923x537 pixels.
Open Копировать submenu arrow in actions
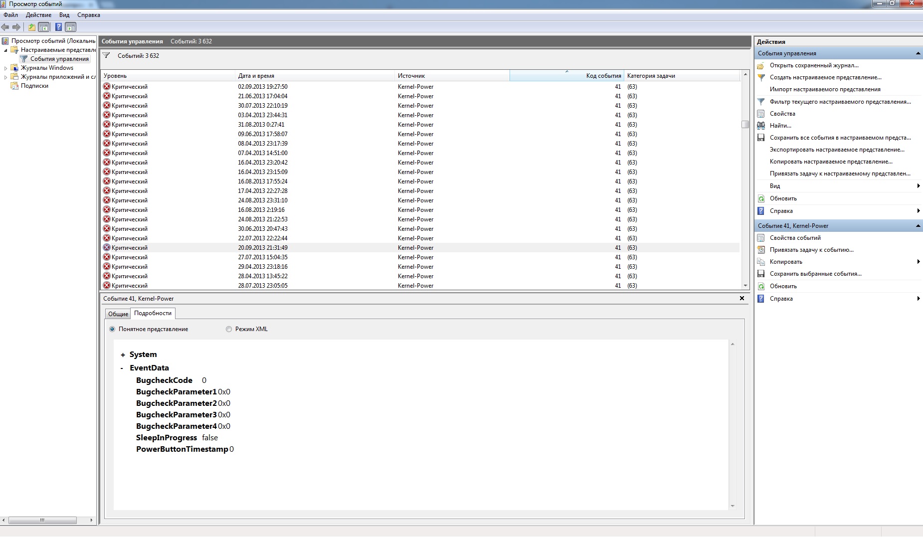(918, 262)
